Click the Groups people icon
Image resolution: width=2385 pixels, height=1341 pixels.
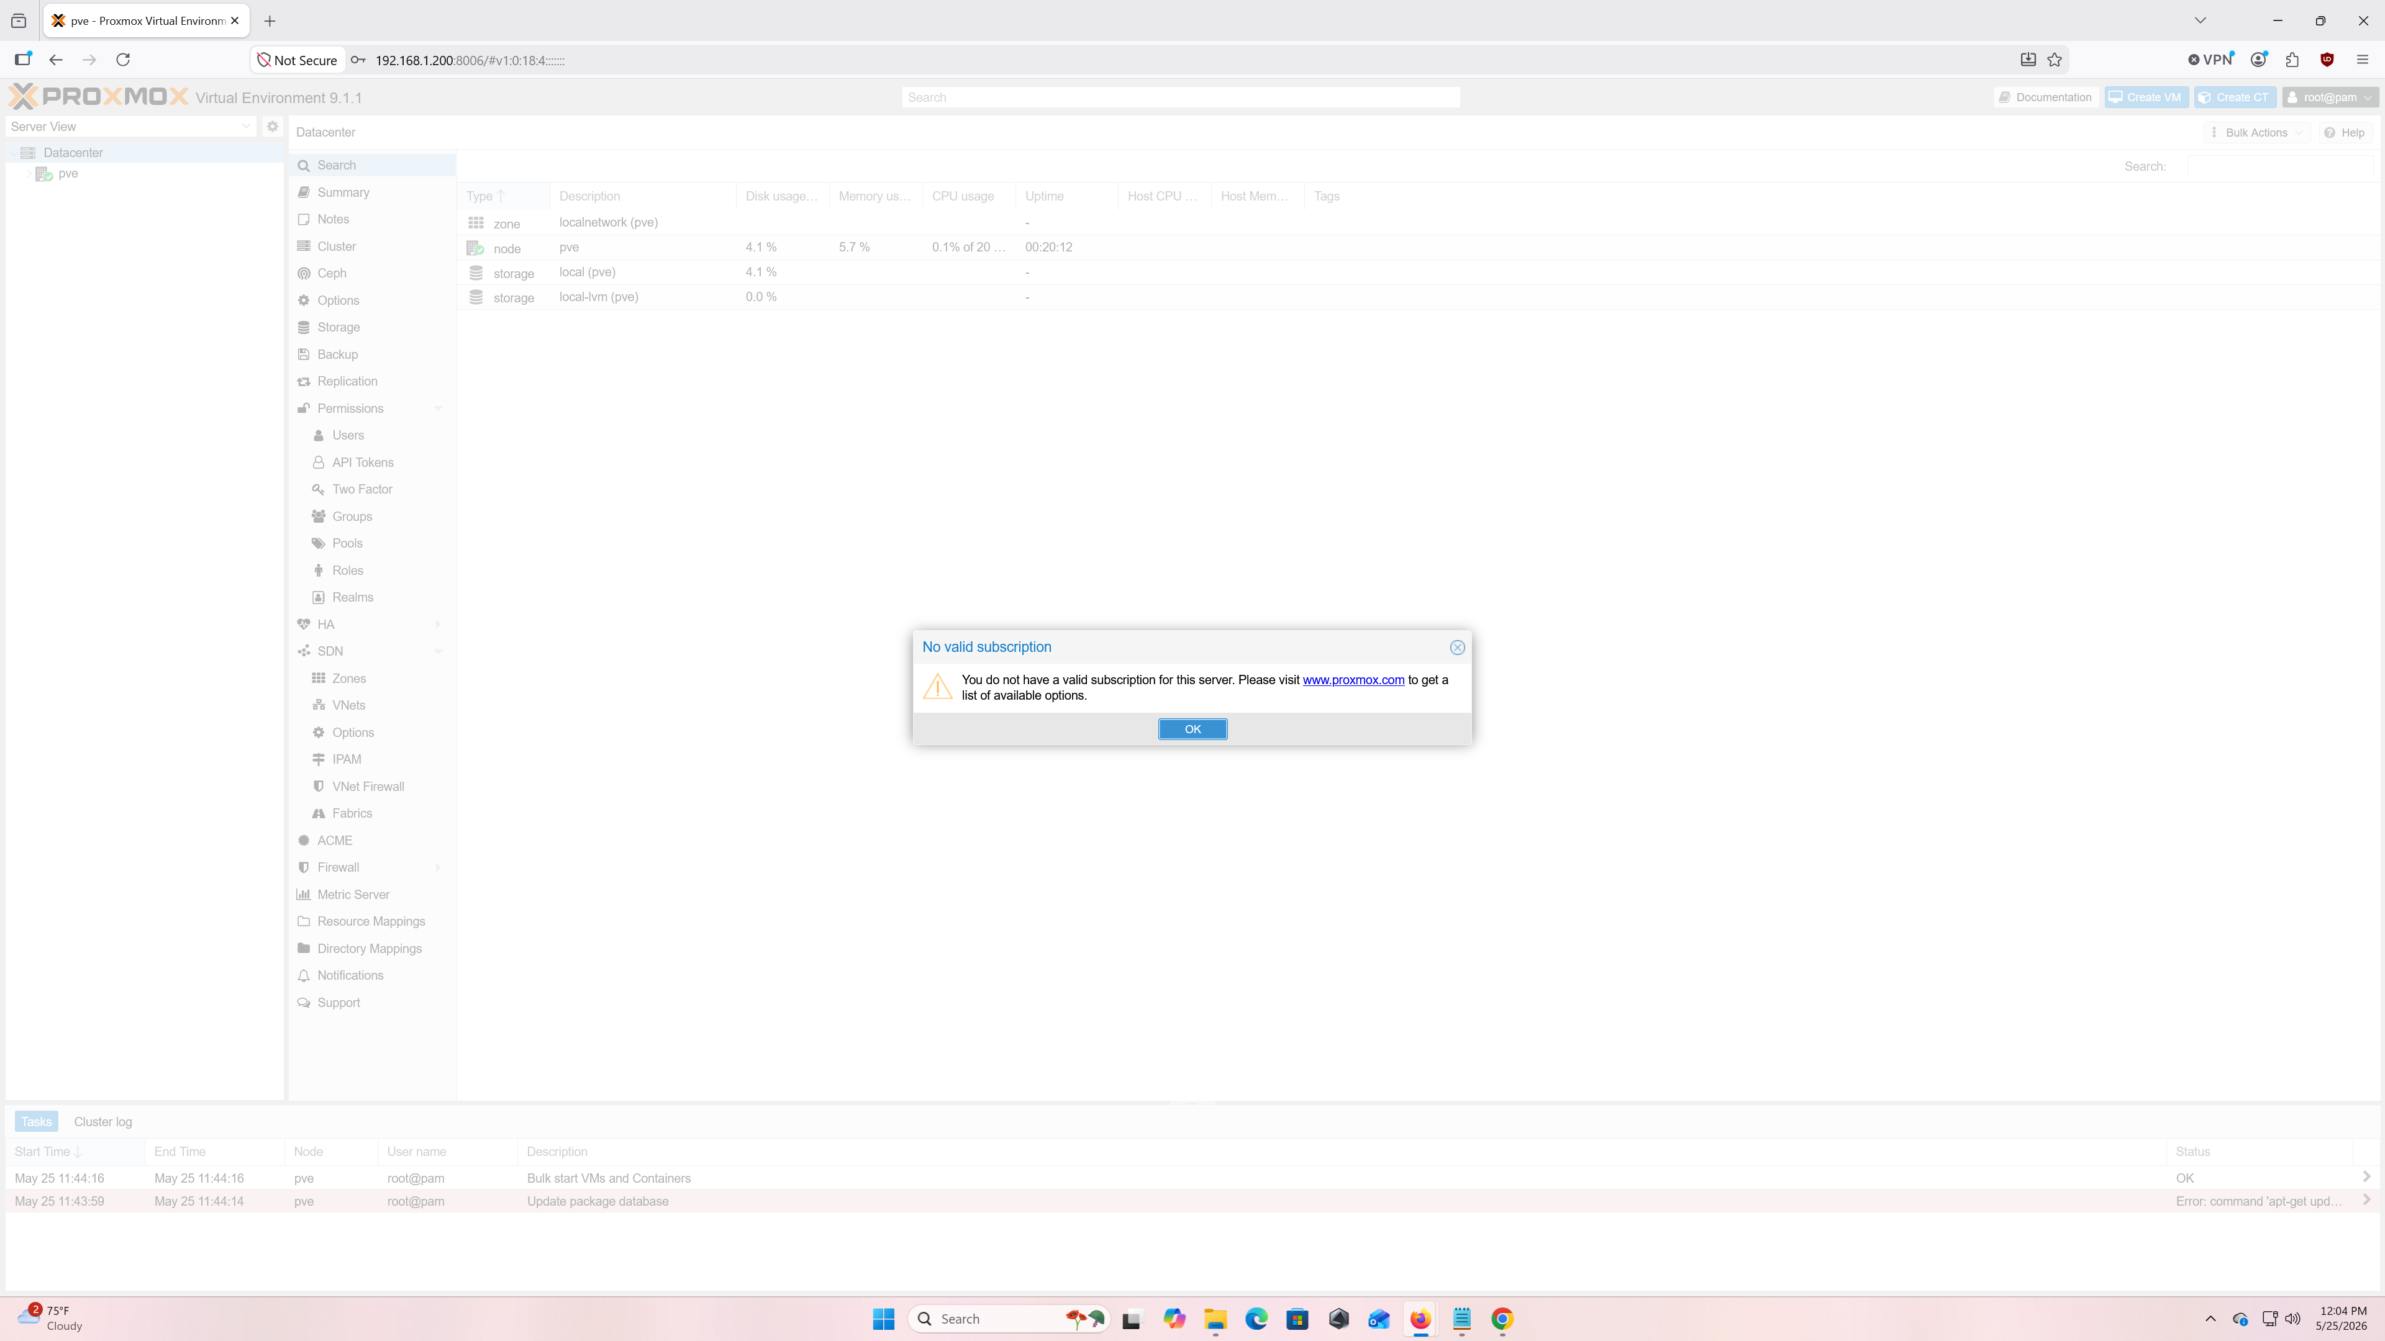click(319, 517)
